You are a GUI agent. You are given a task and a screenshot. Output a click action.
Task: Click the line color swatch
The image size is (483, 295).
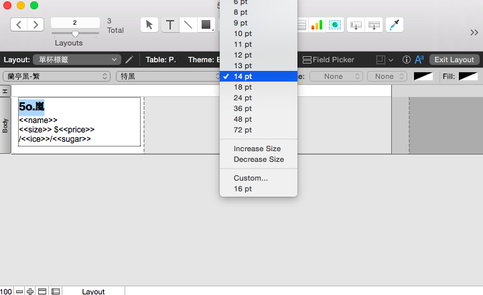tap(423, 76)
